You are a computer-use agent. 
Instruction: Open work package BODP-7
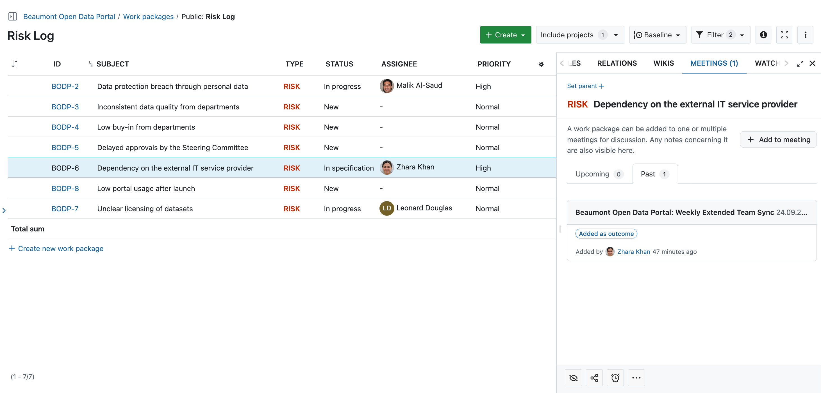tap(65, 209)
